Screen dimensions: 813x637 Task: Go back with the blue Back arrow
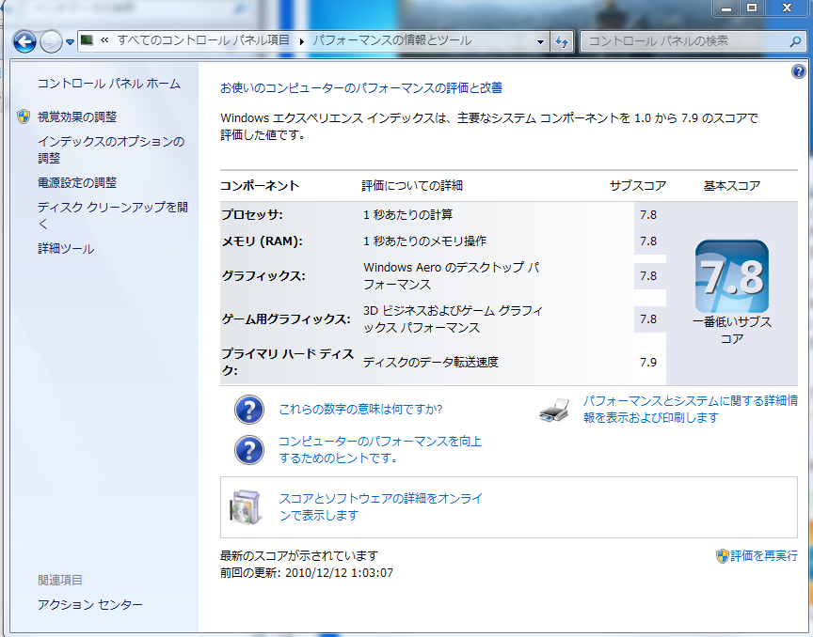24,41
